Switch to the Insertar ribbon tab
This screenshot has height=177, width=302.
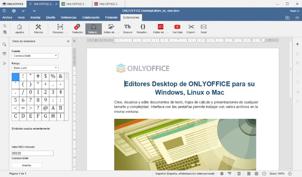[x=35, y=17]
